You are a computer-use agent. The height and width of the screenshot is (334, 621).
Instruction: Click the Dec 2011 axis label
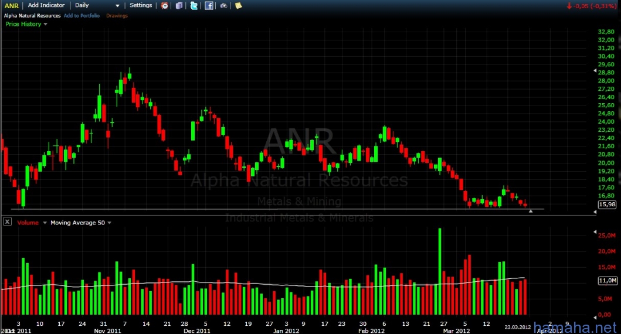click(197, 330)
